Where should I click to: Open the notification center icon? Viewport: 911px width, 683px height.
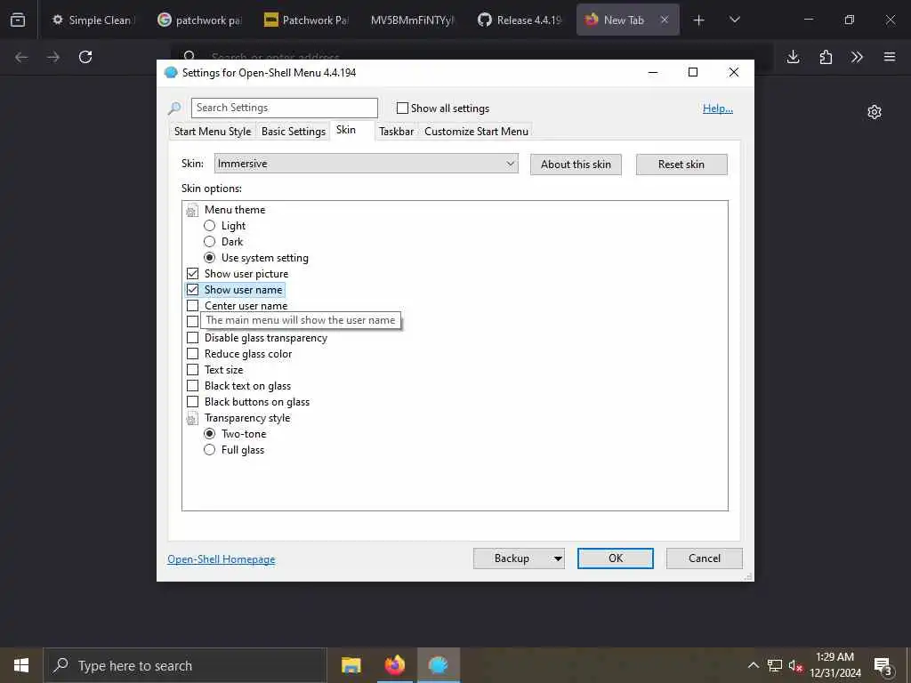coord(883,666)
